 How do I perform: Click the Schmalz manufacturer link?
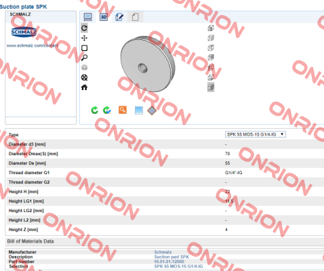point(163,252)
